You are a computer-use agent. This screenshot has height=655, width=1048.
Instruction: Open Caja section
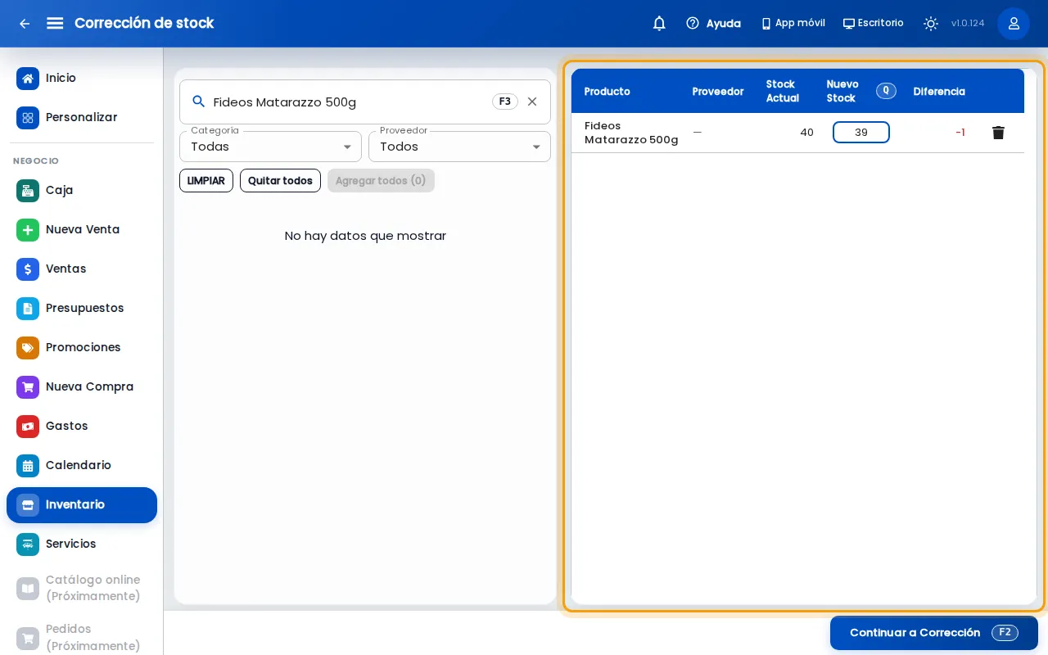82,191
